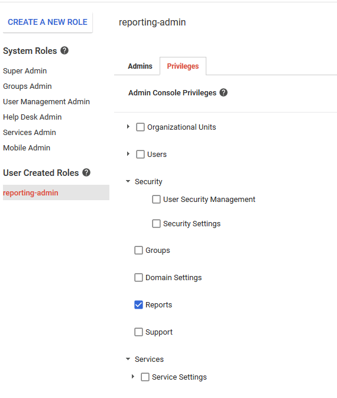Expand the Organizational Units privilege tree

pyautogui.click(x=128, y=126)
